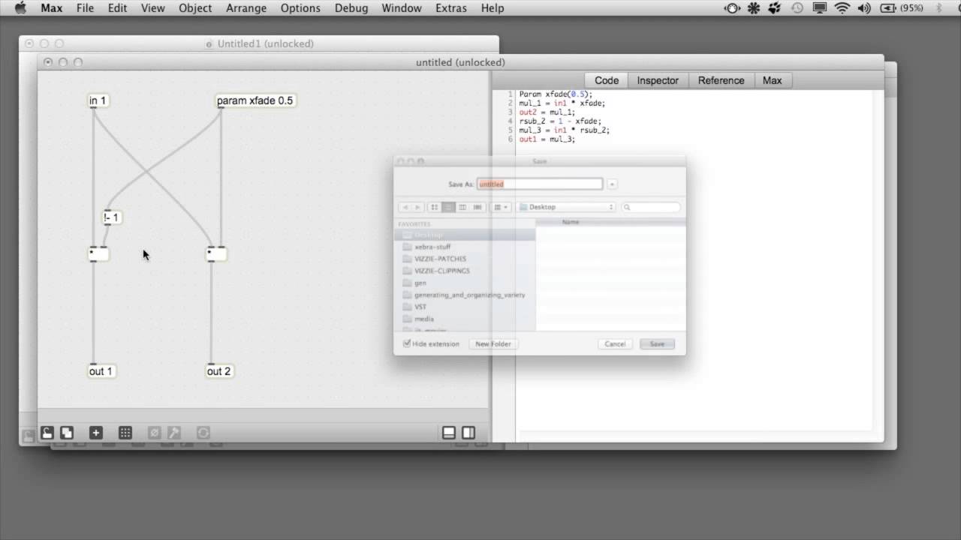Select the VIZZIE-PATCHES folder
The image size is (961, 540).
[x=465, y=259]
